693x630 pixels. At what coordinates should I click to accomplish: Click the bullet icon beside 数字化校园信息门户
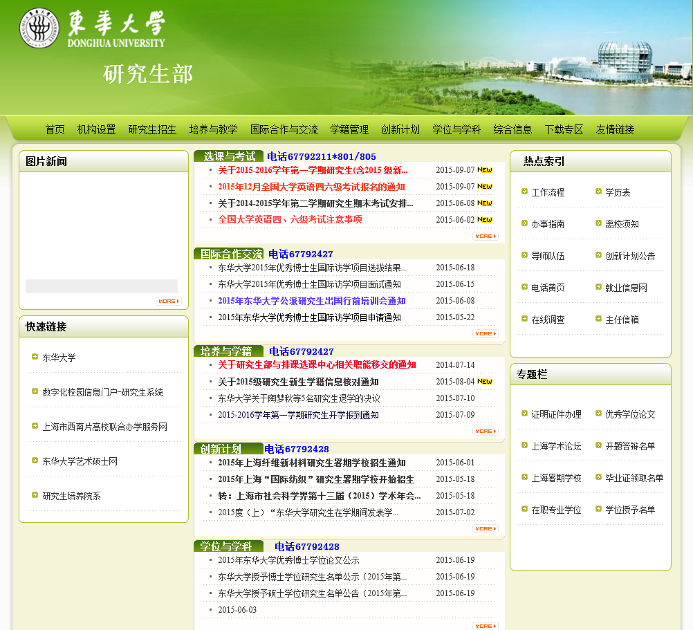click(35, 391)
